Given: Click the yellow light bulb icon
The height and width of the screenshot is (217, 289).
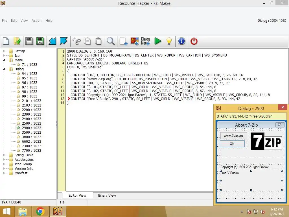Looking at the screenshot, I should (169, 41).
